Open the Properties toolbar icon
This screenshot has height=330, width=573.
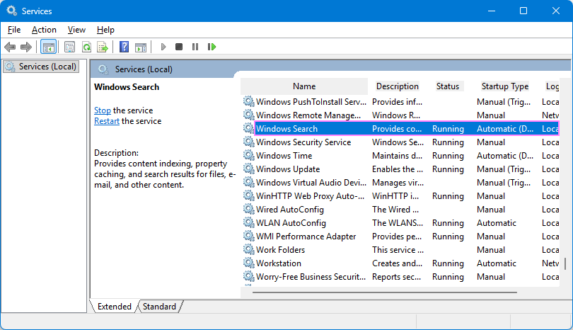point(69,47)
